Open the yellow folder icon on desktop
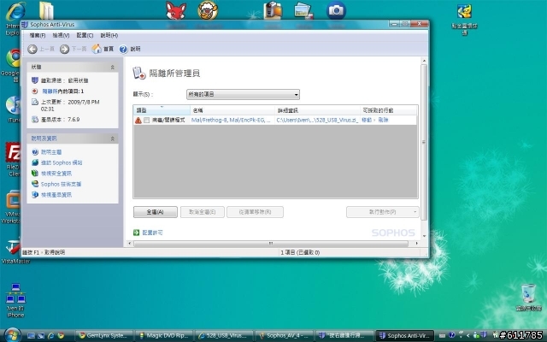The height and width of the screenshot is (342, 547). 46,10
